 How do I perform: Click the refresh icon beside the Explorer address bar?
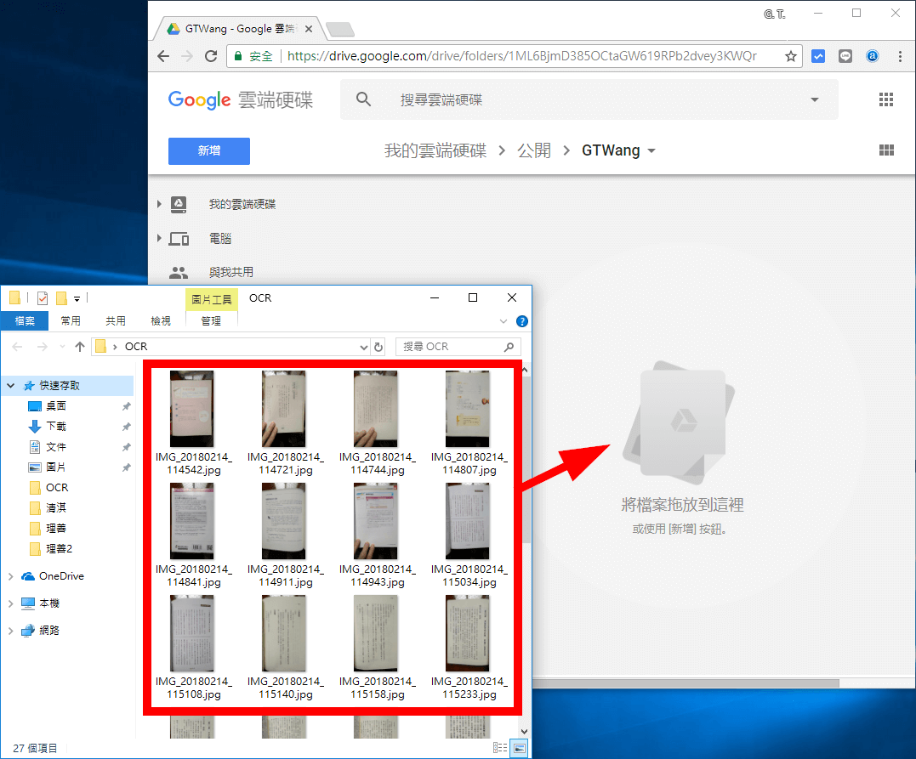click(378, 347)
